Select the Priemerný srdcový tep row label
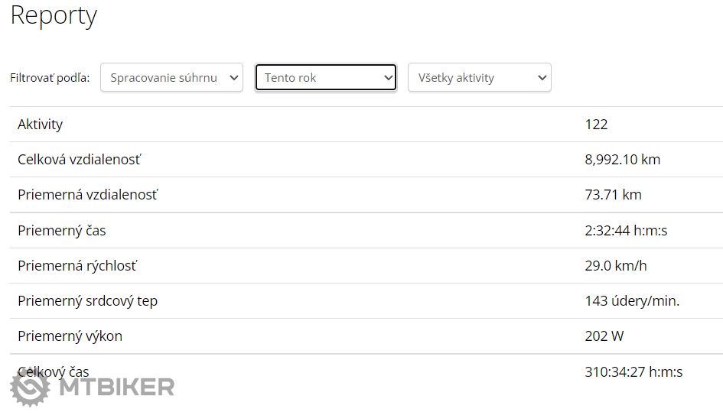 [x=88, y=301]
